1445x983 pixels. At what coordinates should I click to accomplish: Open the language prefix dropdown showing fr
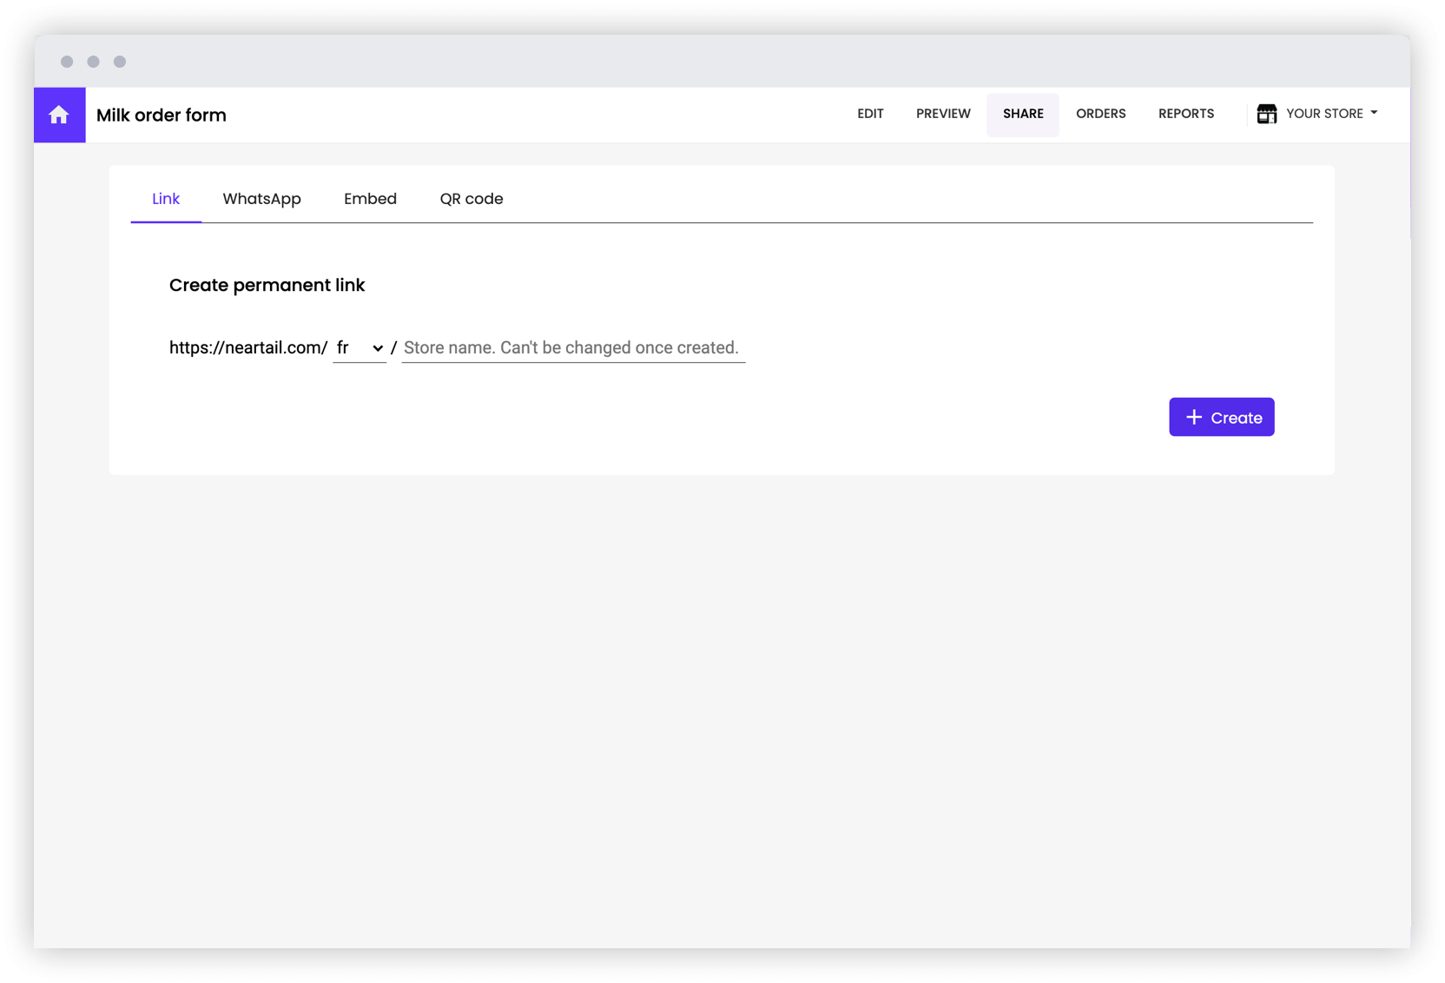[359, 347]
